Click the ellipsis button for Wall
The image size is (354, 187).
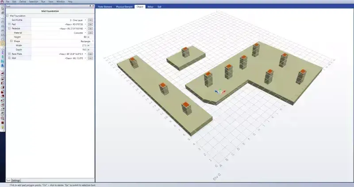pos(90,58)
